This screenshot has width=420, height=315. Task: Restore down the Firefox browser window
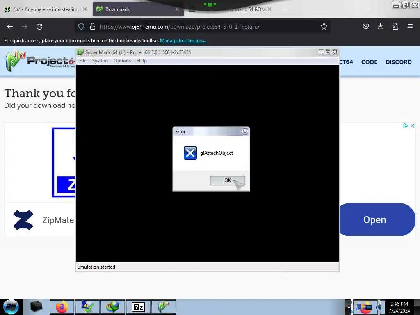pos(405,5)
